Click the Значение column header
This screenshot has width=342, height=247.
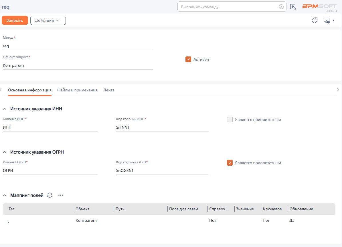coord(245,209)
